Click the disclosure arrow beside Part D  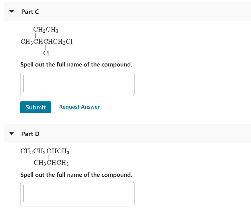tap(11, 134)
